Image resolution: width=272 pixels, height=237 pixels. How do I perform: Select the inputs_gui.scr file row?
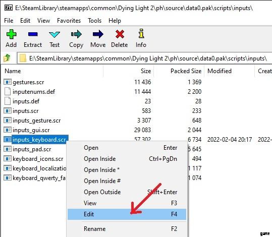coord(102,130)
